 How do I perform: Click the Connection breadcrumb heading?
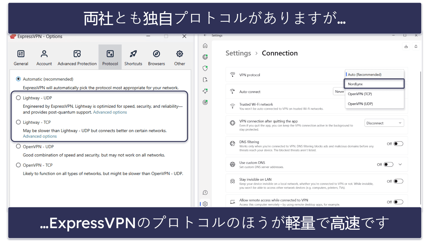pos(280,53)
